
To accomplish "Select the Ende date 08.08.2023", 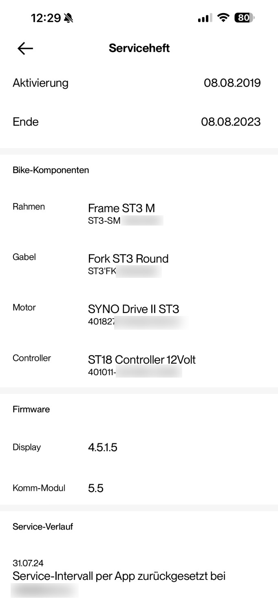I will (x=231, y=121).
